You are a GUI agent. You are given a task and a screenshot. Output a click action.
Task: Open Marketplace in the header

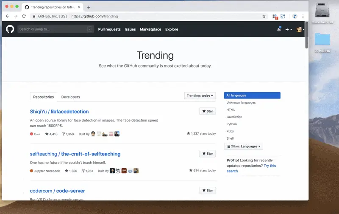click(x=150, y=29)
